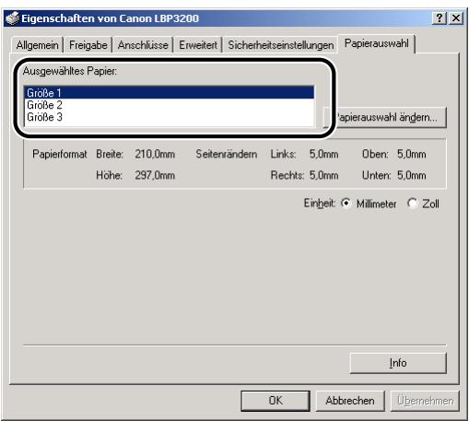469x421 pixels.
Task: Go to the Anschlüsse tab
Action: point(143,45)
